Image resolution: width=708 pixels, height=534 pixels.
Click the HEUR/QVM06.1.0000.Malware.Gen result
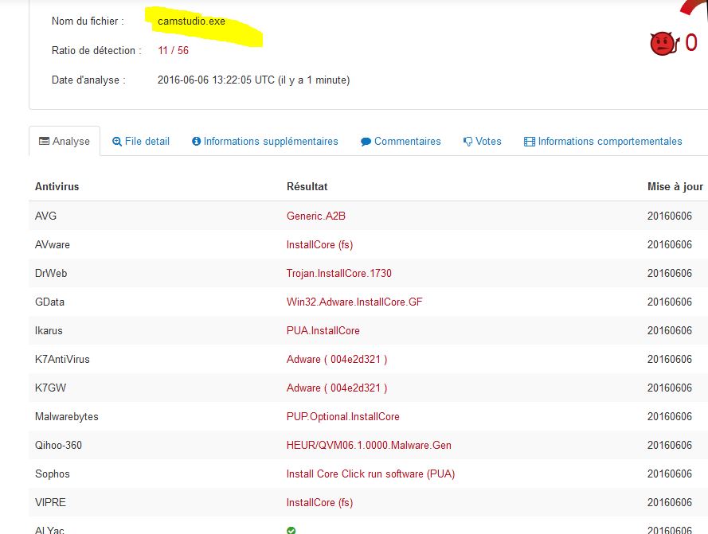click(x=368, y=446)
